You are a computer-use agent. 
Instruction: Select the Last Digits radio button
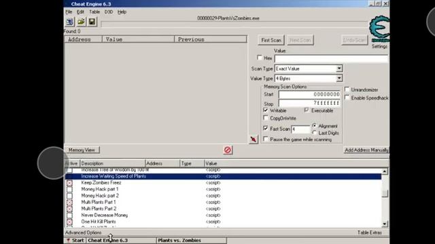pos(315,133)
